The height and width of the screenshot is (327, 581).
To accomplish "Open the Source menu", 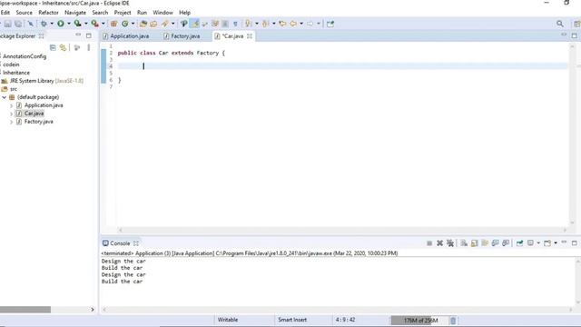I will (25, 13).
